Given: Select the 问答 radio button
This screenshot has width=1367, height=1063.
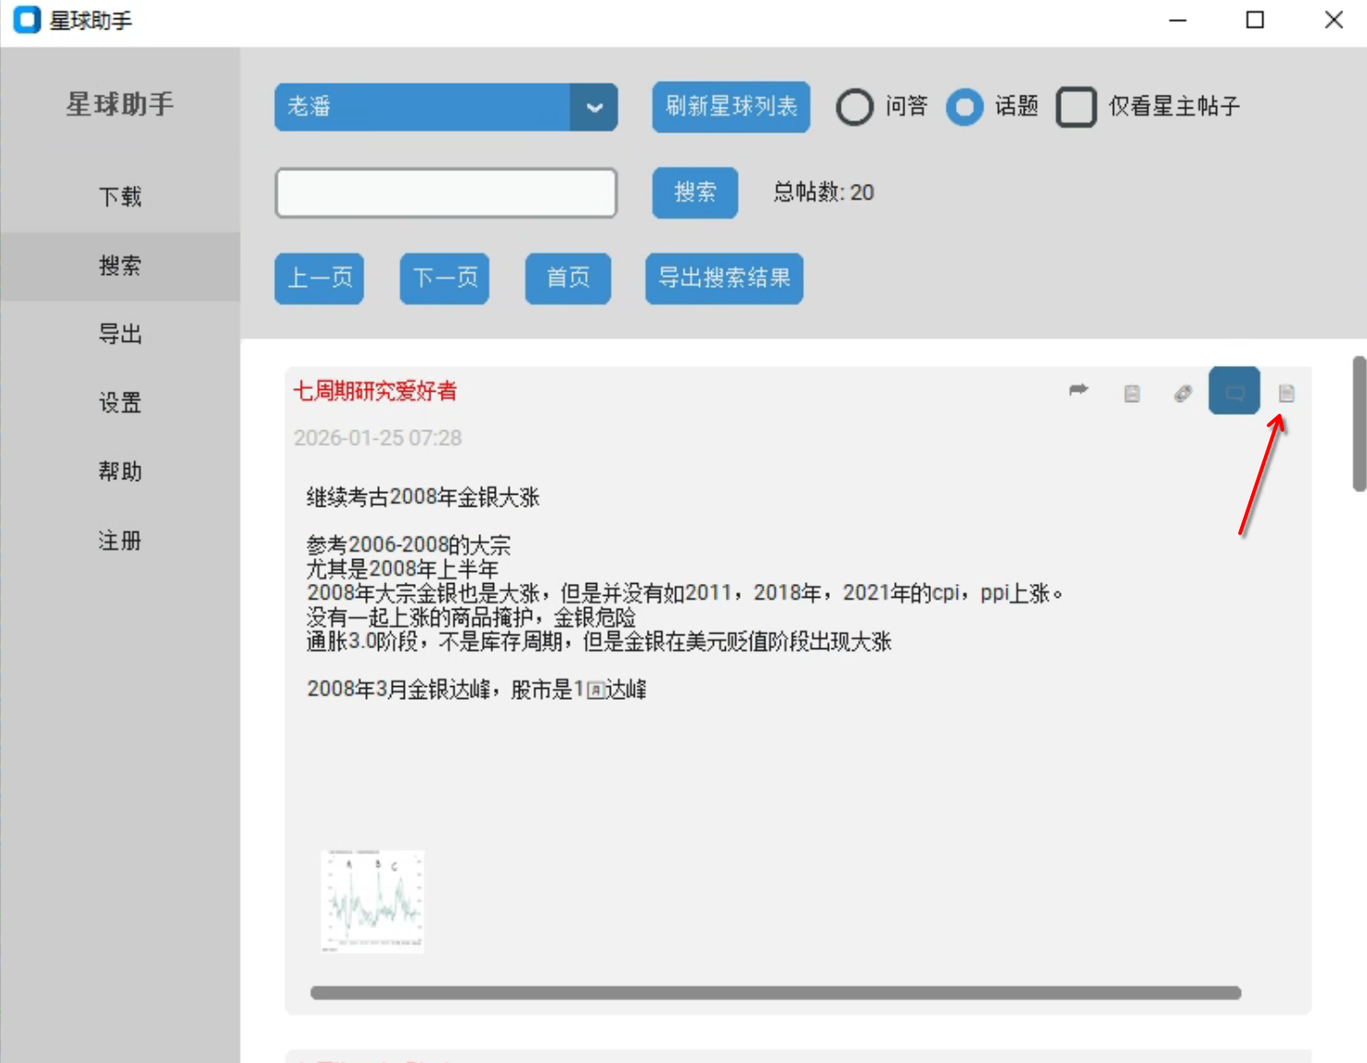Looking at the screenshot, I should coord(855,107).
